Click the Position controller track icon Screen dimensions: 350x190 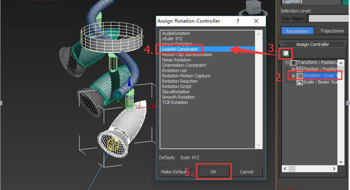pyautogui.click(x=300, y=69)
